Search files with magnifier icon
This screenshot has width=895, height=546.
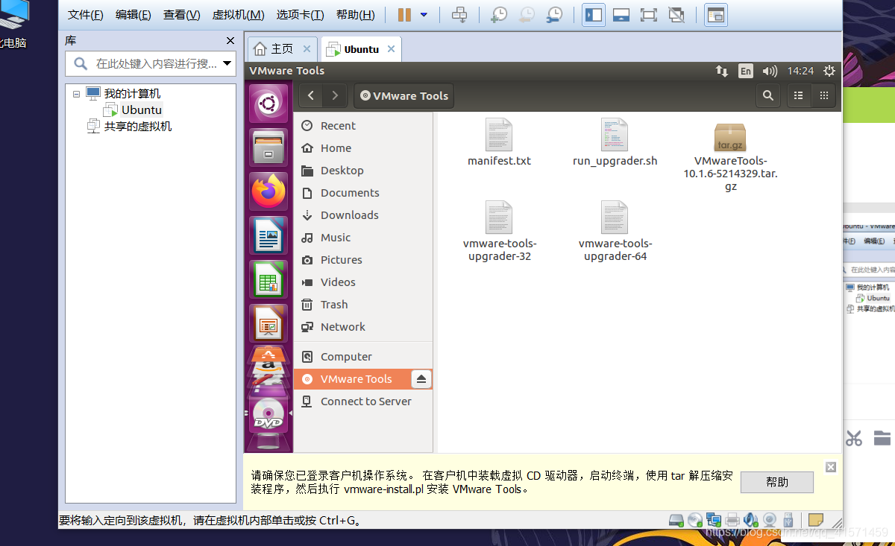(x=767, y=95)
